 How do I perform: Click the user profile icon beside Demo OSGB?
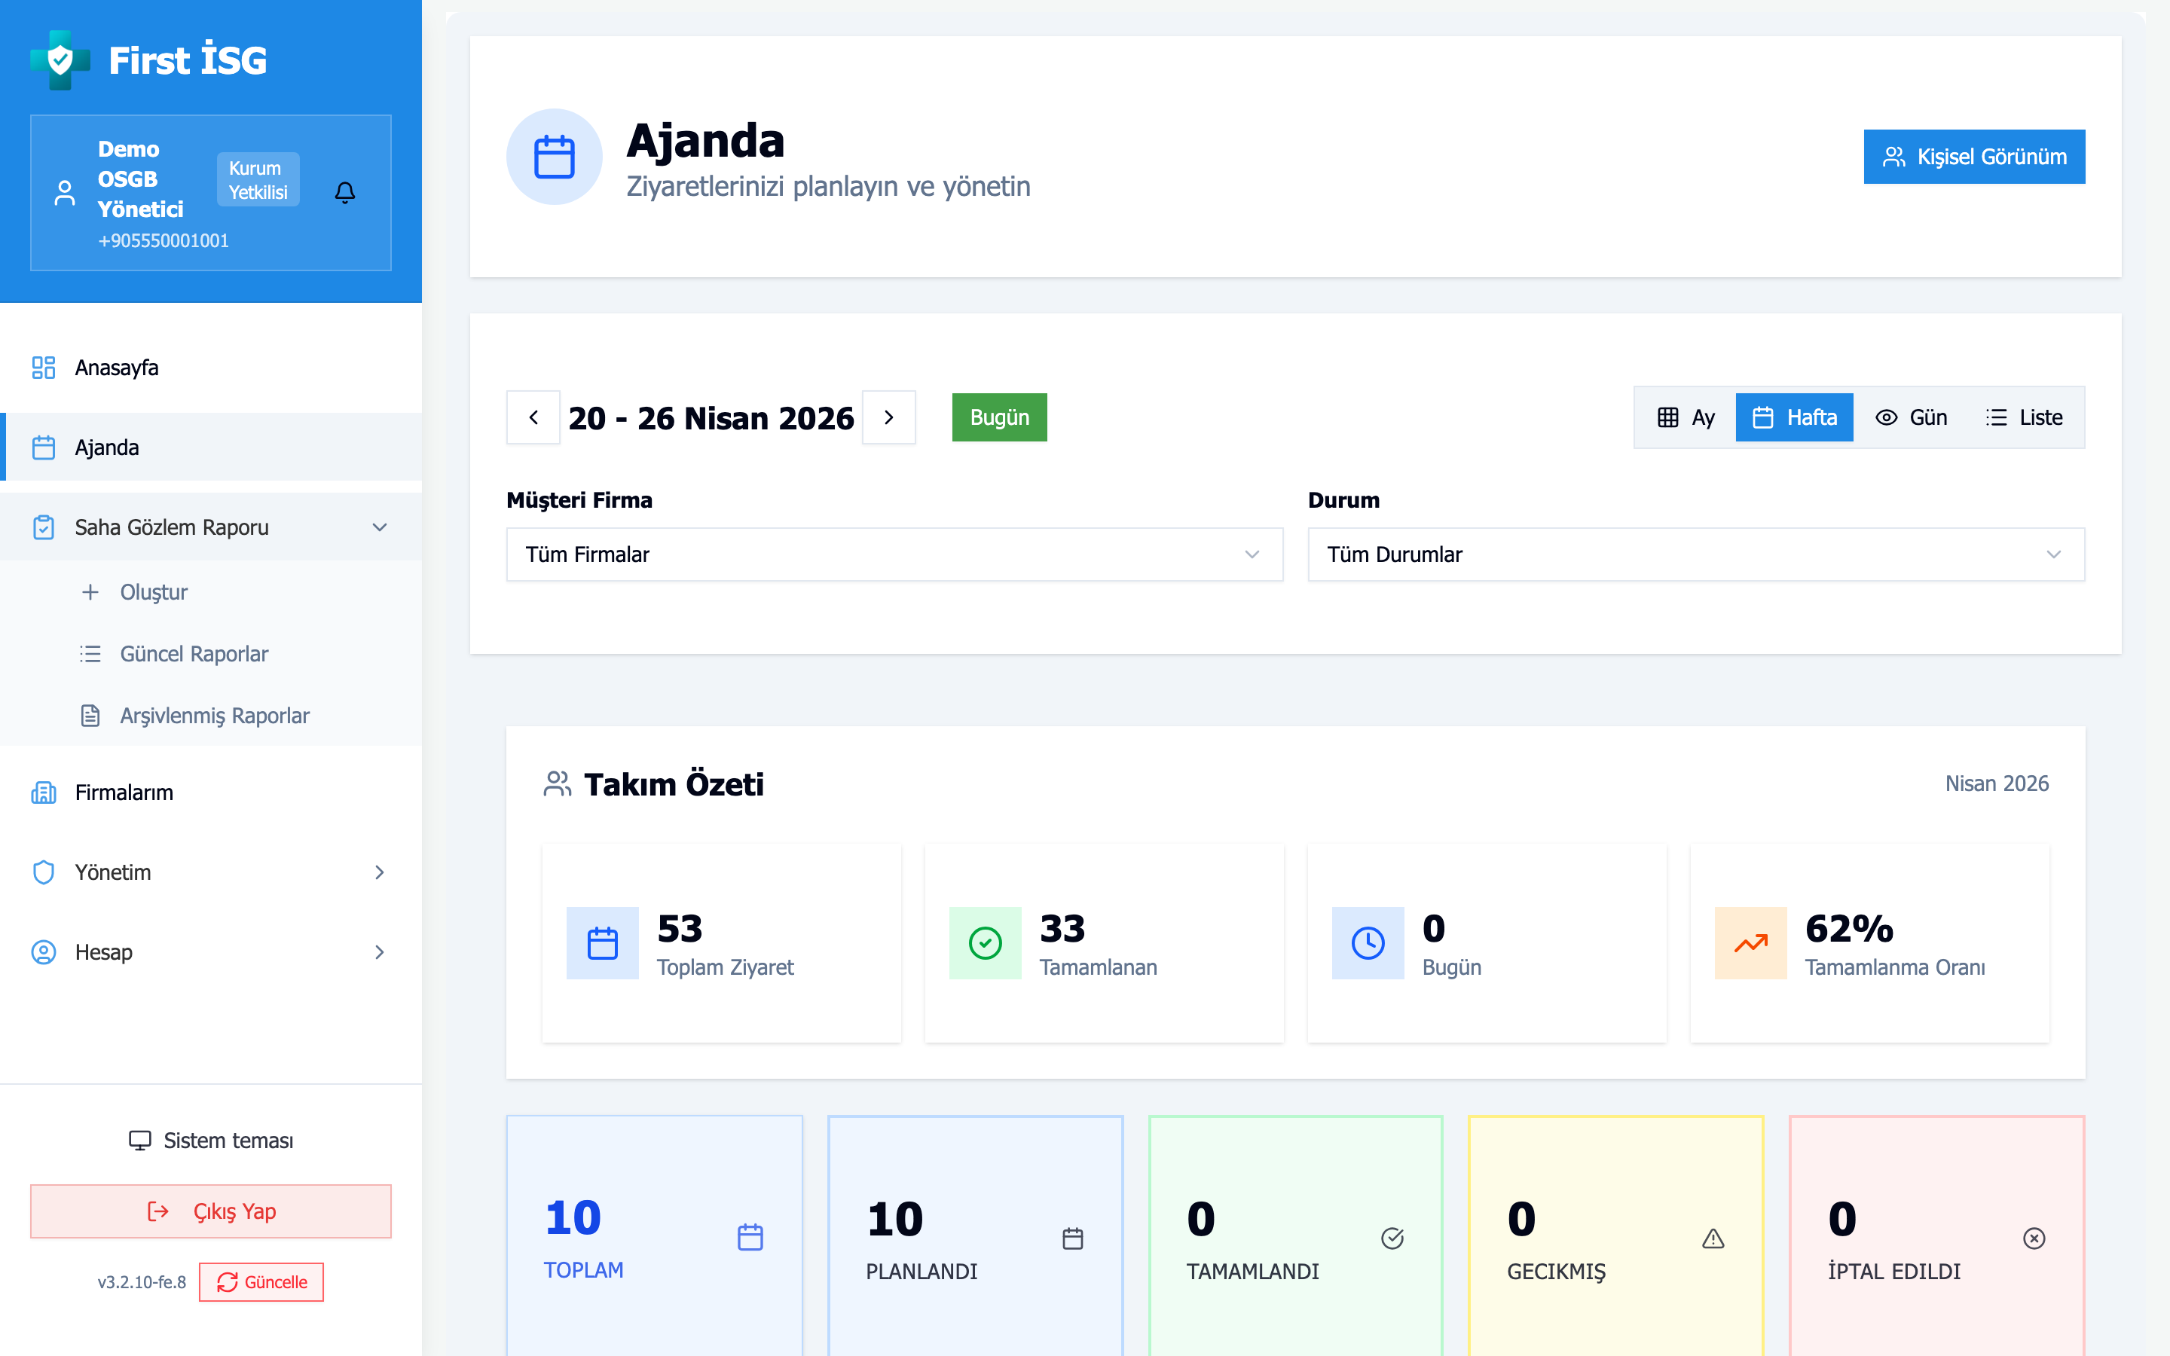coord(65,193)
